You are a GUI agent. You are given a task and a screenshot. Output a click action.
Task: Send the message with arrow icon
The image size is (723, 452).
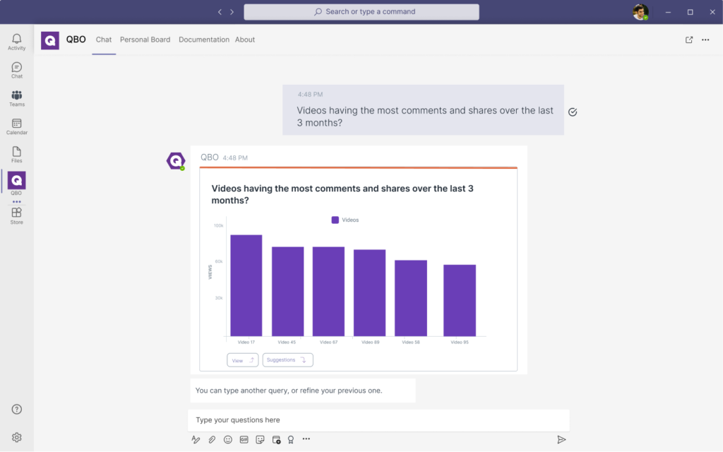[561, 439]
